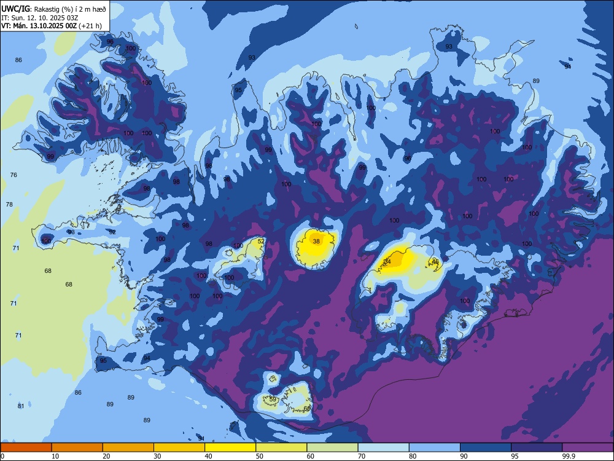Viewport: 614px width, 461px height.
Task: Click the title 'UWC/IG: Rakastig (%) í 2 m hæð'
Action: 53,9
